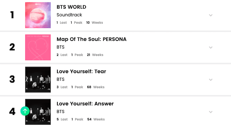Click the BTS WORLD title
The width and height of the screenshot is (231, 127).
point(71,7)
